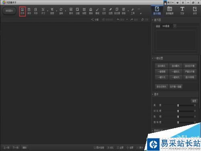Screen dimensions: 201x151
Task: Select the 尺寸 resize tool
Action: 43,11
